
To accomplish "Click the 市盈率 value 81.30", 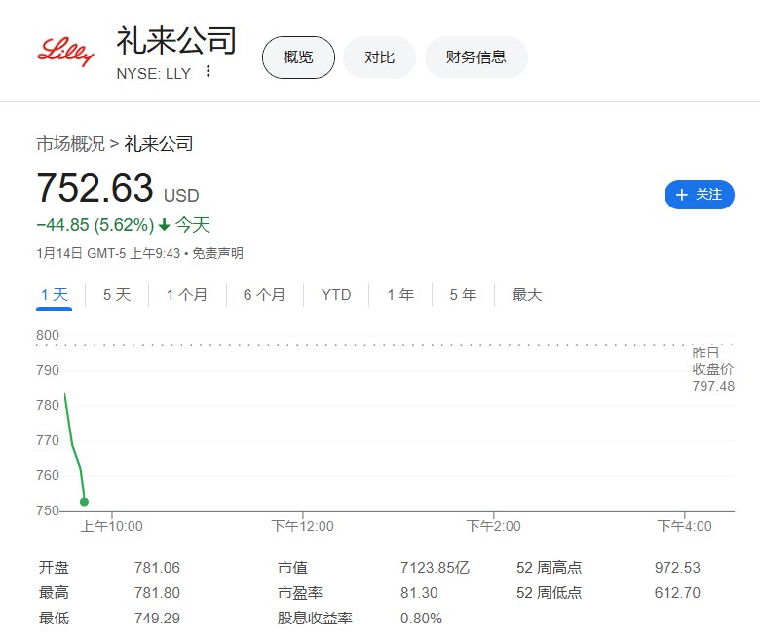I will coord(419,593).
